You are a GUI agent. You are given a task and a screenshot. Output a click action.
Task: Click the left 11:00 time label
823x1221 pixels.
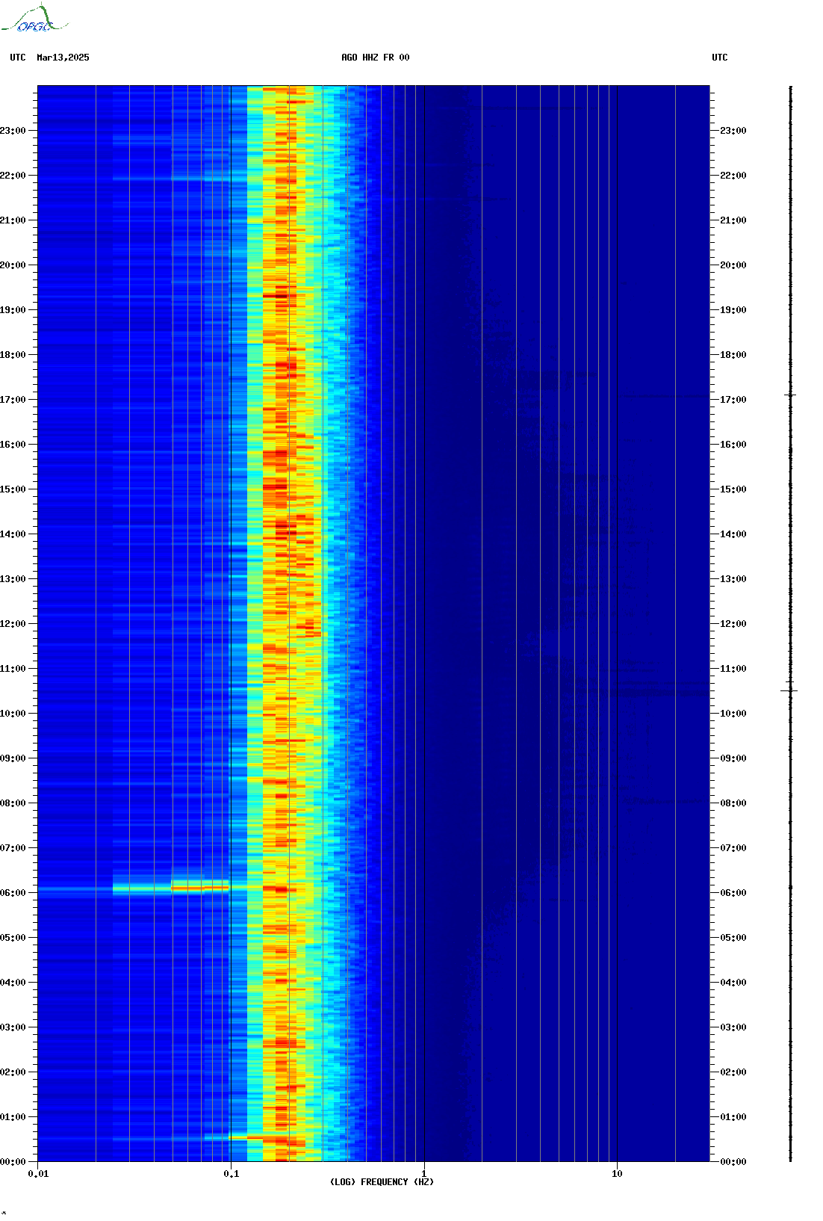13,669
